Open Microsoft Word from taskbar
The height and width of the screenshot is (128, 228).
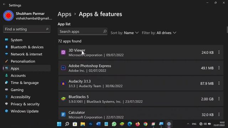98,124
